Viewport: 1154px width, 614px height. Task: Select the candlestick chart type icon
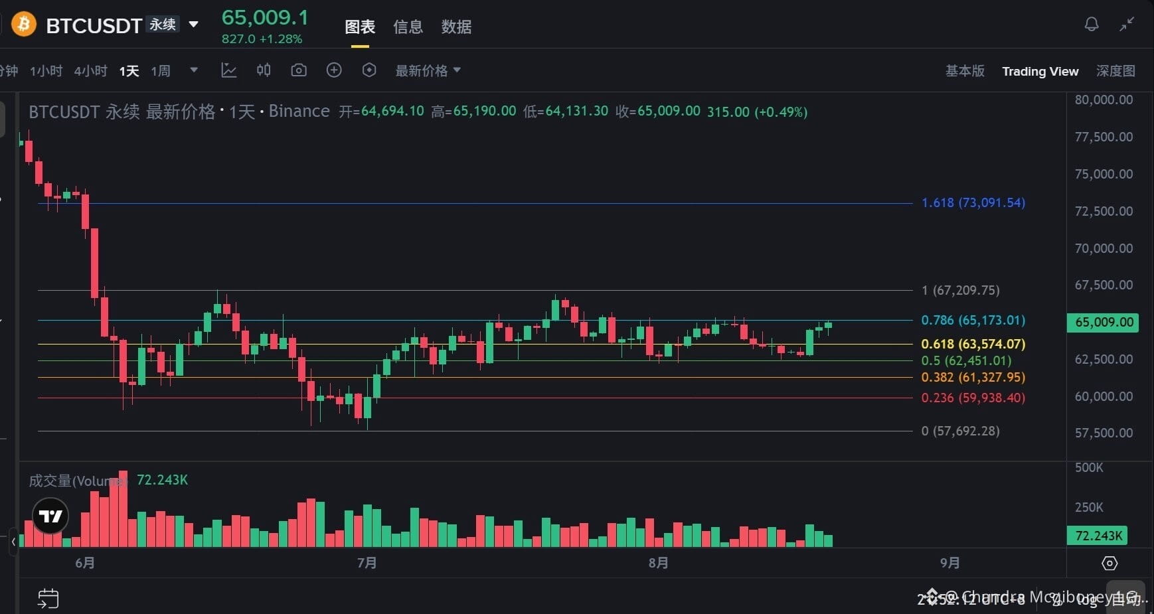pos(264,70)
